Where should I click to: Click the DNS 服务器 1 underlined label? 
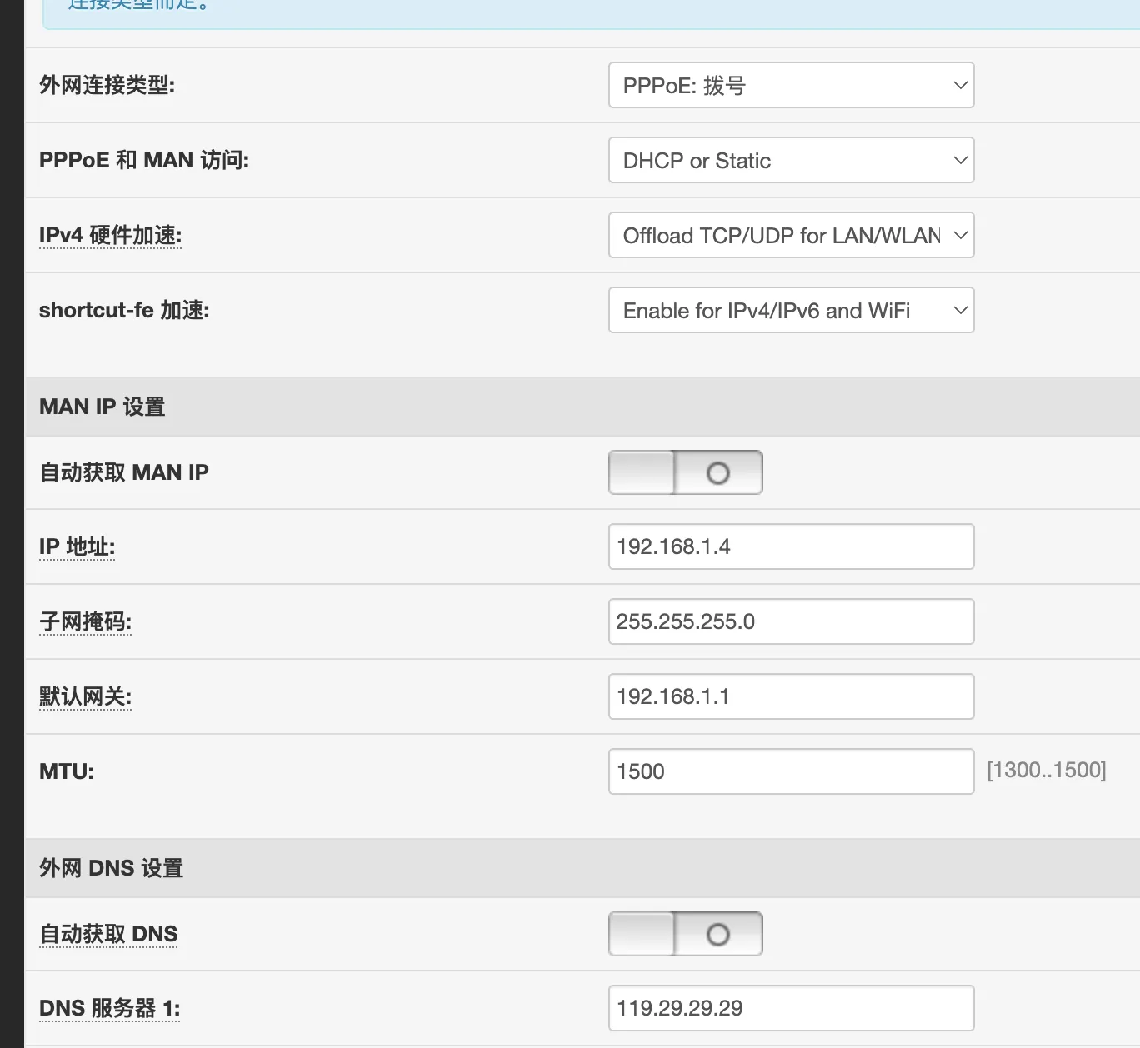pyautogui.click(x=109, y=1009)
